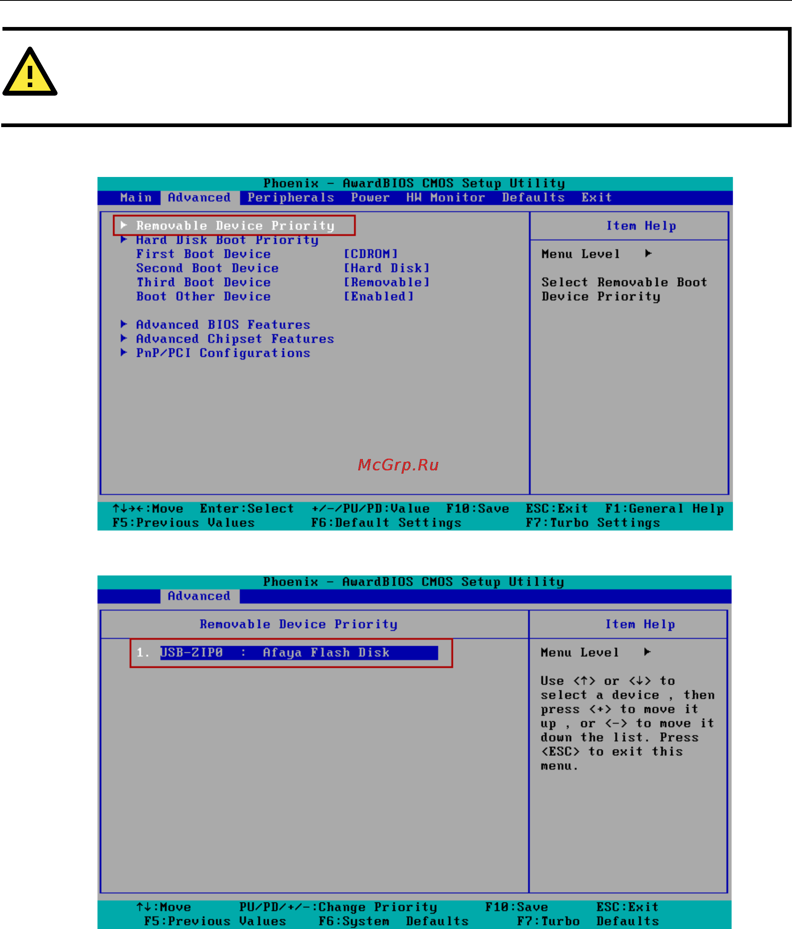Open Hard Disk Boot Priority entry
Viewport: 792px width, 929px height.
click(x=227, y=240)
